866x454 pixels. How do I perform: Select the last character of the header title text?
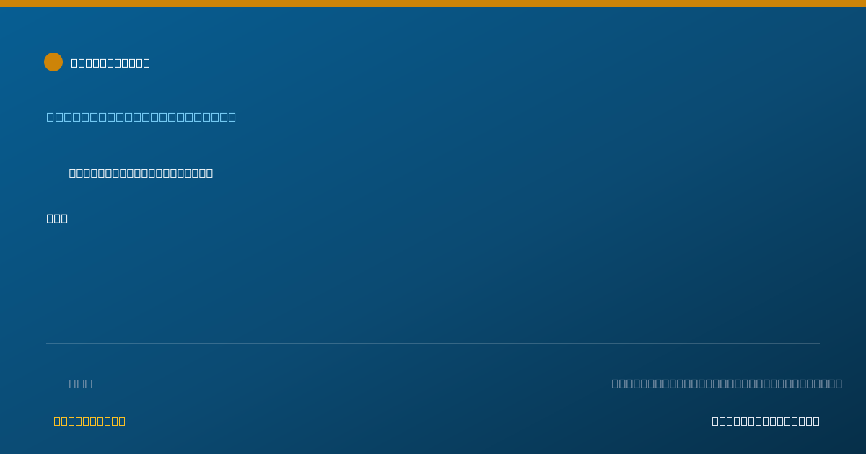[146, 63]
